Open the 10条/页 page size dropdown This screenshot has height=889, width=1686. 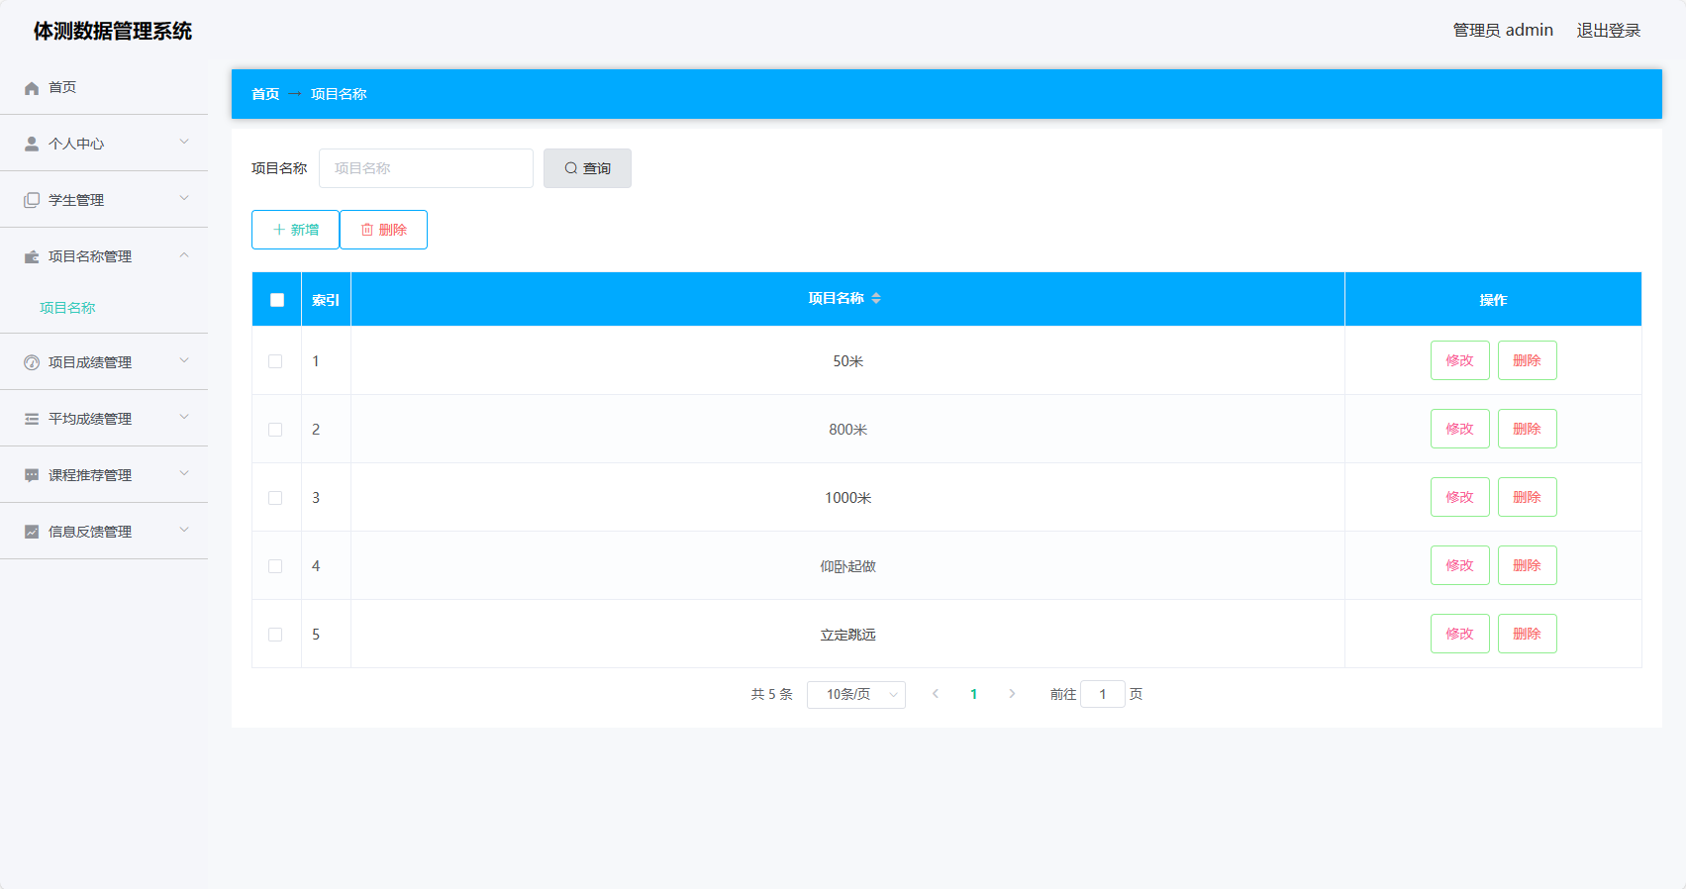[855, 695]
